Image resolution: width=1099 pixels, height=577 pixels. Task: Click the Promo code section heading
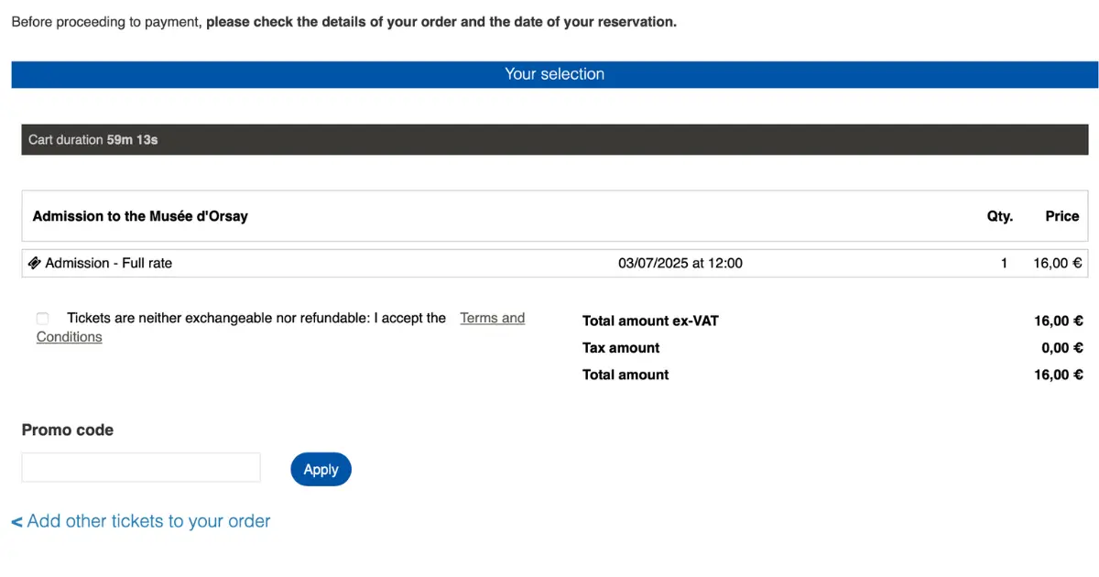point(68,430)
